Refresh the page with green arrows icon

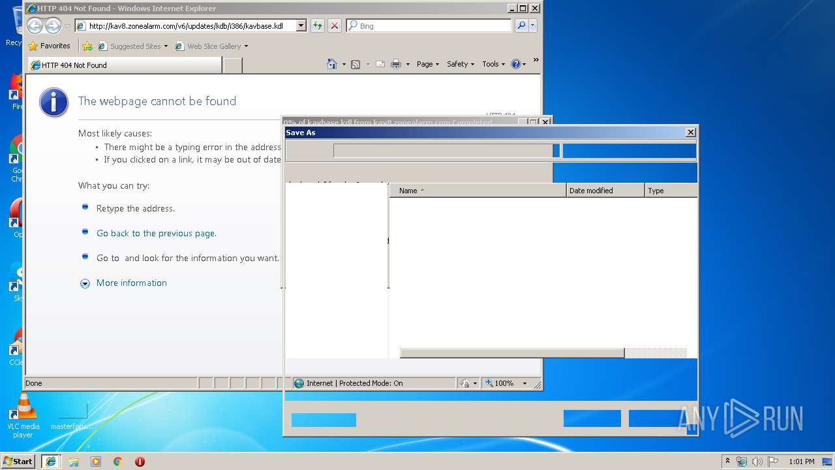(x=317, y=25)
